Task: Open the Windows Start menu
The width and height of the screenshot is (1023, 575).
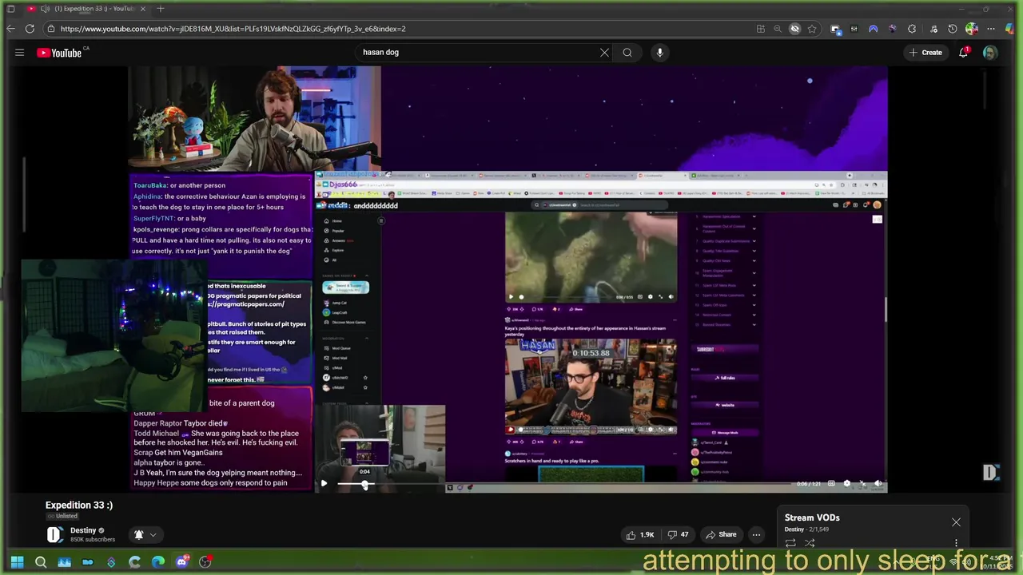Action: pos(17,562)
